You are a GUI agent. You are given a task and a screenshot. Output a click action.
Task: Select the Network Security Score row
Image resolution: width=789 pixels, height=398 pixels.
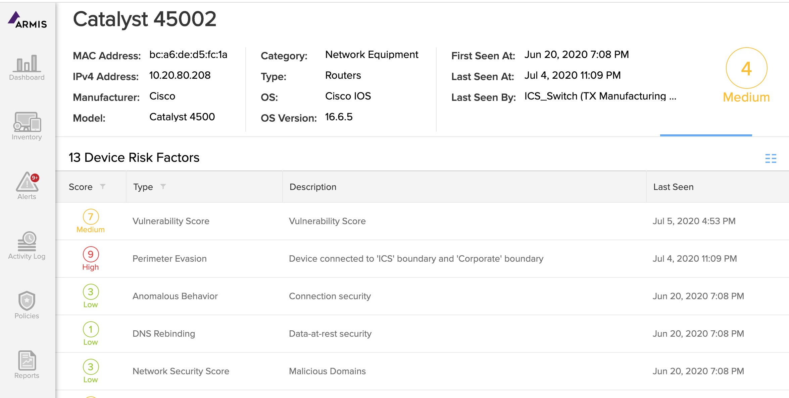point(422,371)
